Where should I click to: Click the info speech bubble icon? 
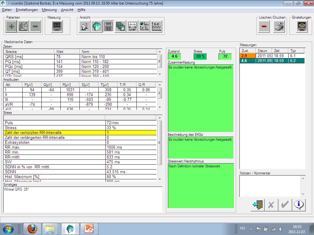(x=299, y=205)
